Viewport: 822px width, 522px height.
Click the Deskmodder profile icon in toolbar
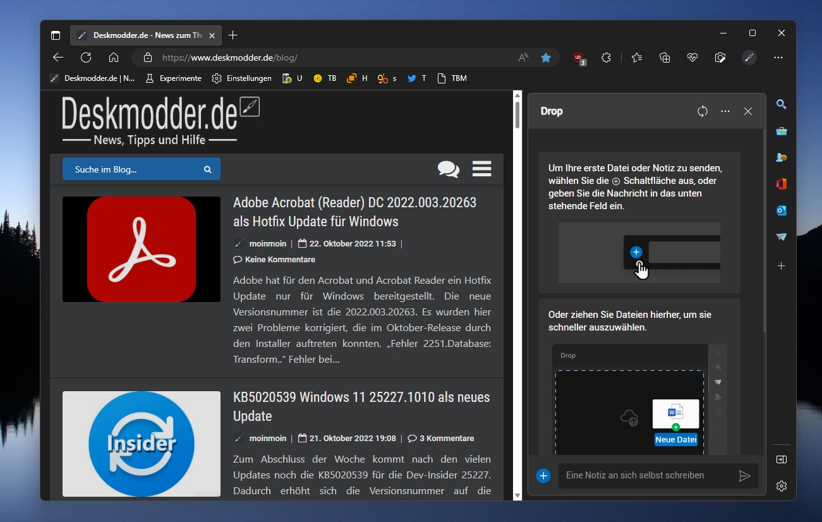click(749, 58)
